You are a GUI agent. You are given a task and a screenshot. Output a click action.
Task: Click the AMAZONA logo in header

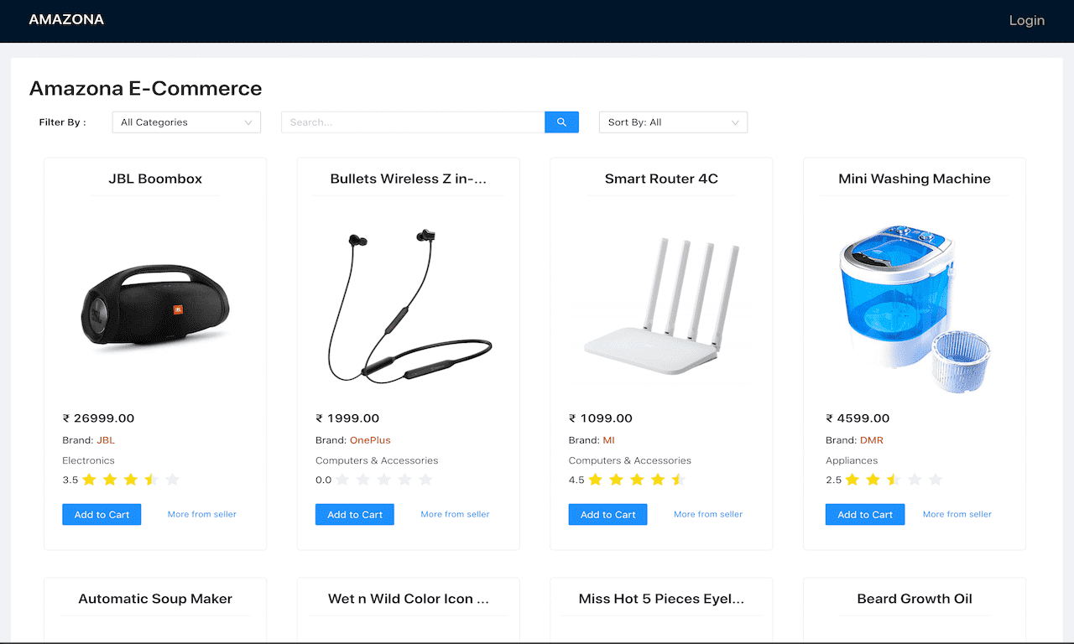[x=66, y=19]
